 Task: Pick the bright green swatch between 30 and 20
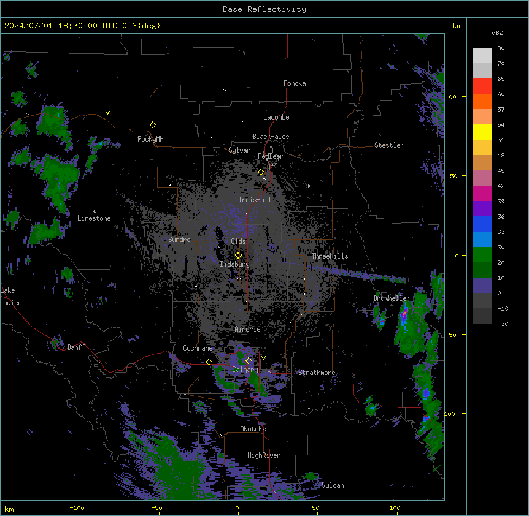pyautogui.click(x=482, y=255)
